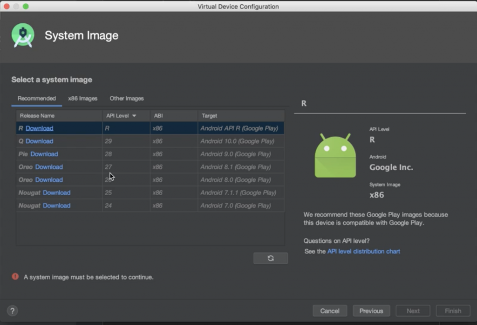Download Oreo image for Android 8.1
This screenshot has height=325, width=477.
click(49, 167)
